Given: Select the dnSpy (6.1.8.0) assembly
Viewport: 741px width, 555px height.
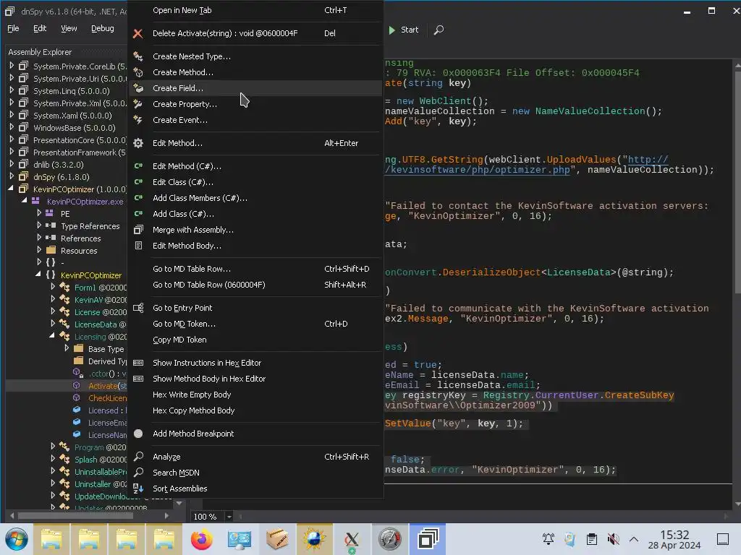Looking at the screenshot, I should (x=62, y=177).
